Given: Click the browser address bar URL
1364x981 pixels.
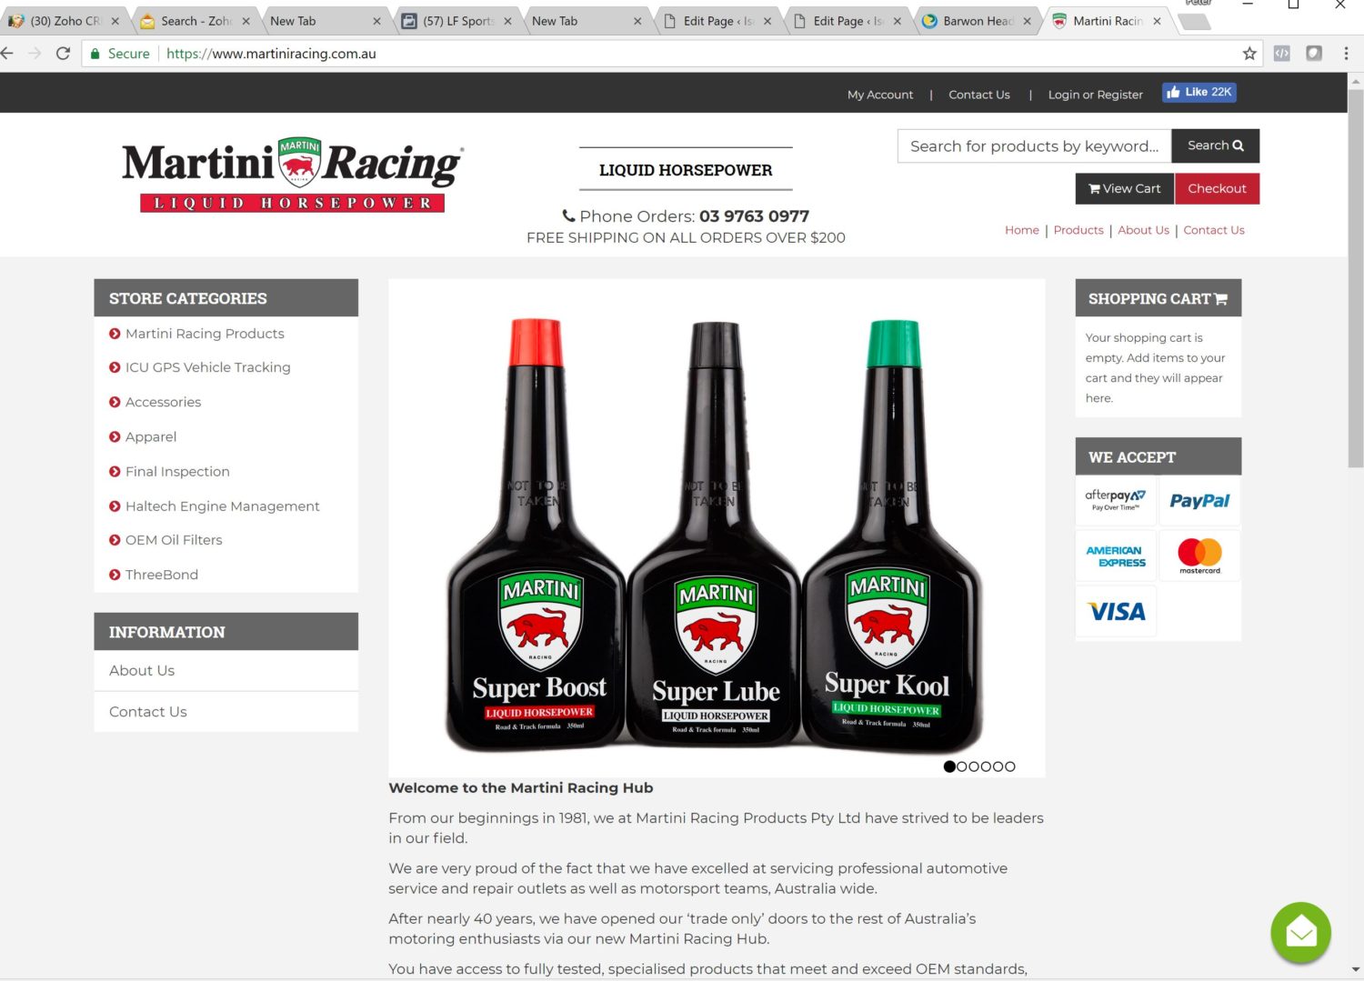Looking at the screenshot, I should pyautogui.click(x=271, y=54).
